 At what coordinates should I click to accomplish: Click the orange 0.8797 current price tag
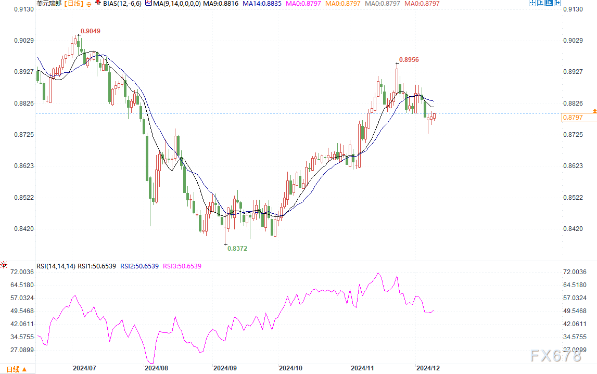coord(579,119)
